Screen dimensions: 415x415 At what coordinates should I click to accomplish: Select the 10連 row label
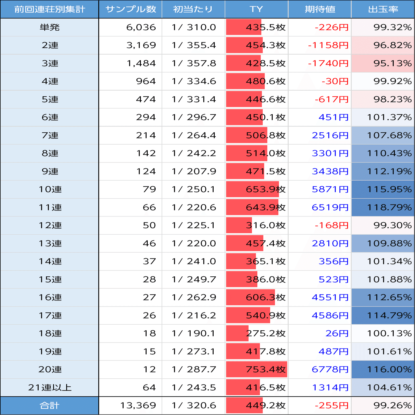click(49, 189)
